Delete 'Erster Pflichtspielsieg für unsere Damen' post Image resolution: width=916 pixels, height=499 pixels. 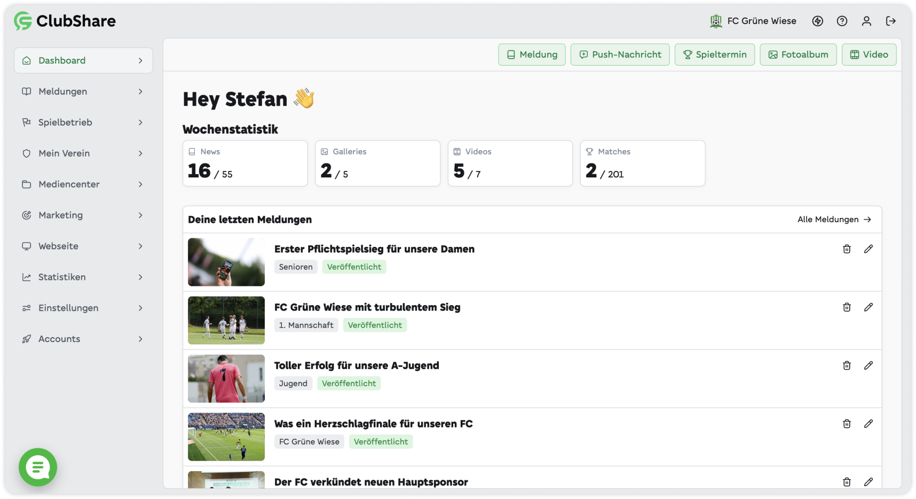tap(847, 249)
